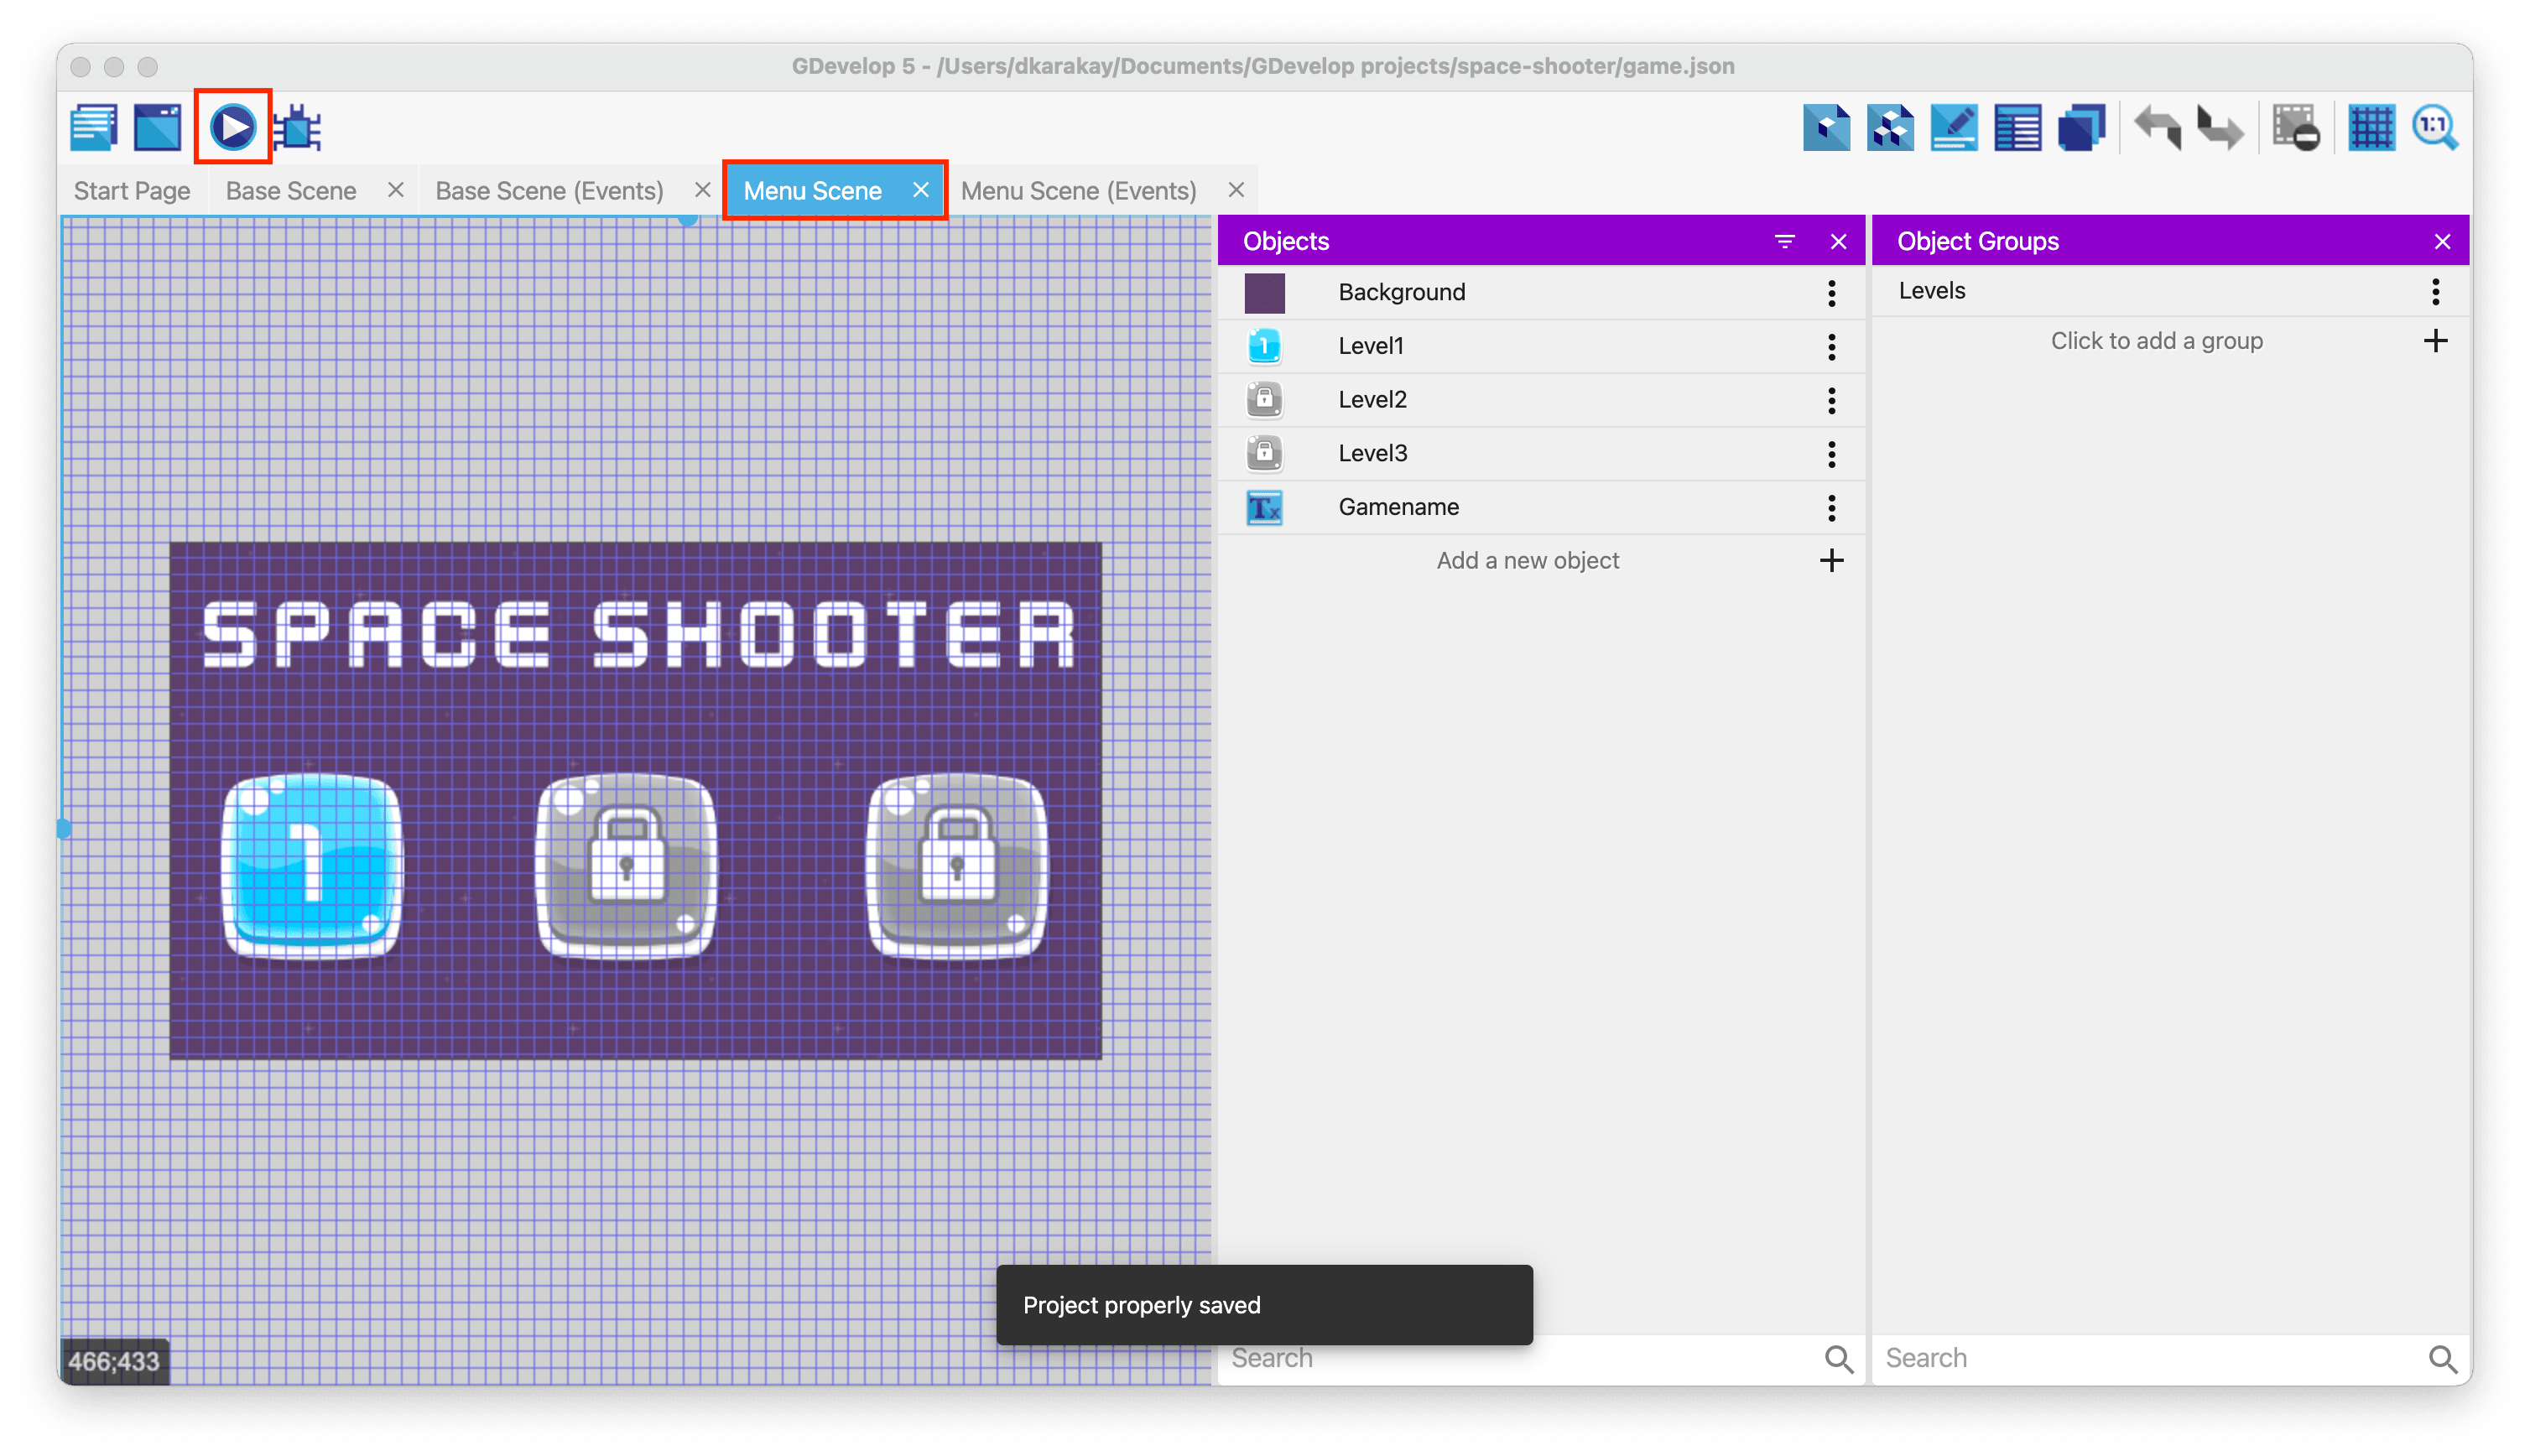Switch to the Base Scene (Events) tab

pyautogui.click(x=549, y=190)
